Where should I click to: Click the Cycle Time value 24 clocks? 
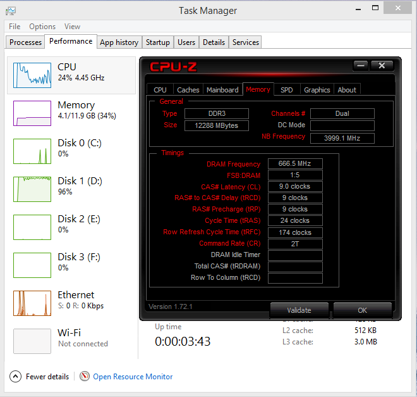pyautogui.click(x=295, y=220)
